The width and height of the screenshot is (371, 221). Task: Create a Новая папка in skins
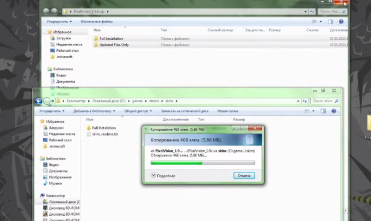point(227,111)
